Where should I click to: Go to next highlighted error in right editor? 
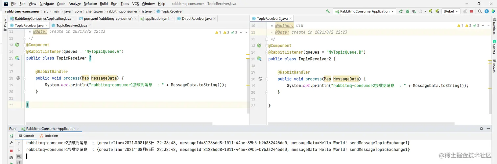[488, 26]
